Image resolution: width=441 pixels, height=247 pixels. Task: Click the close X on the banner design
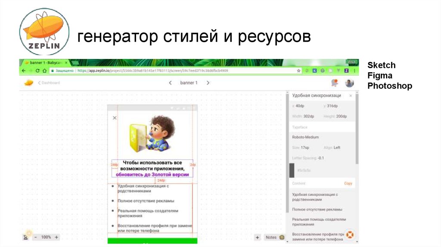(x=115, y=118)
